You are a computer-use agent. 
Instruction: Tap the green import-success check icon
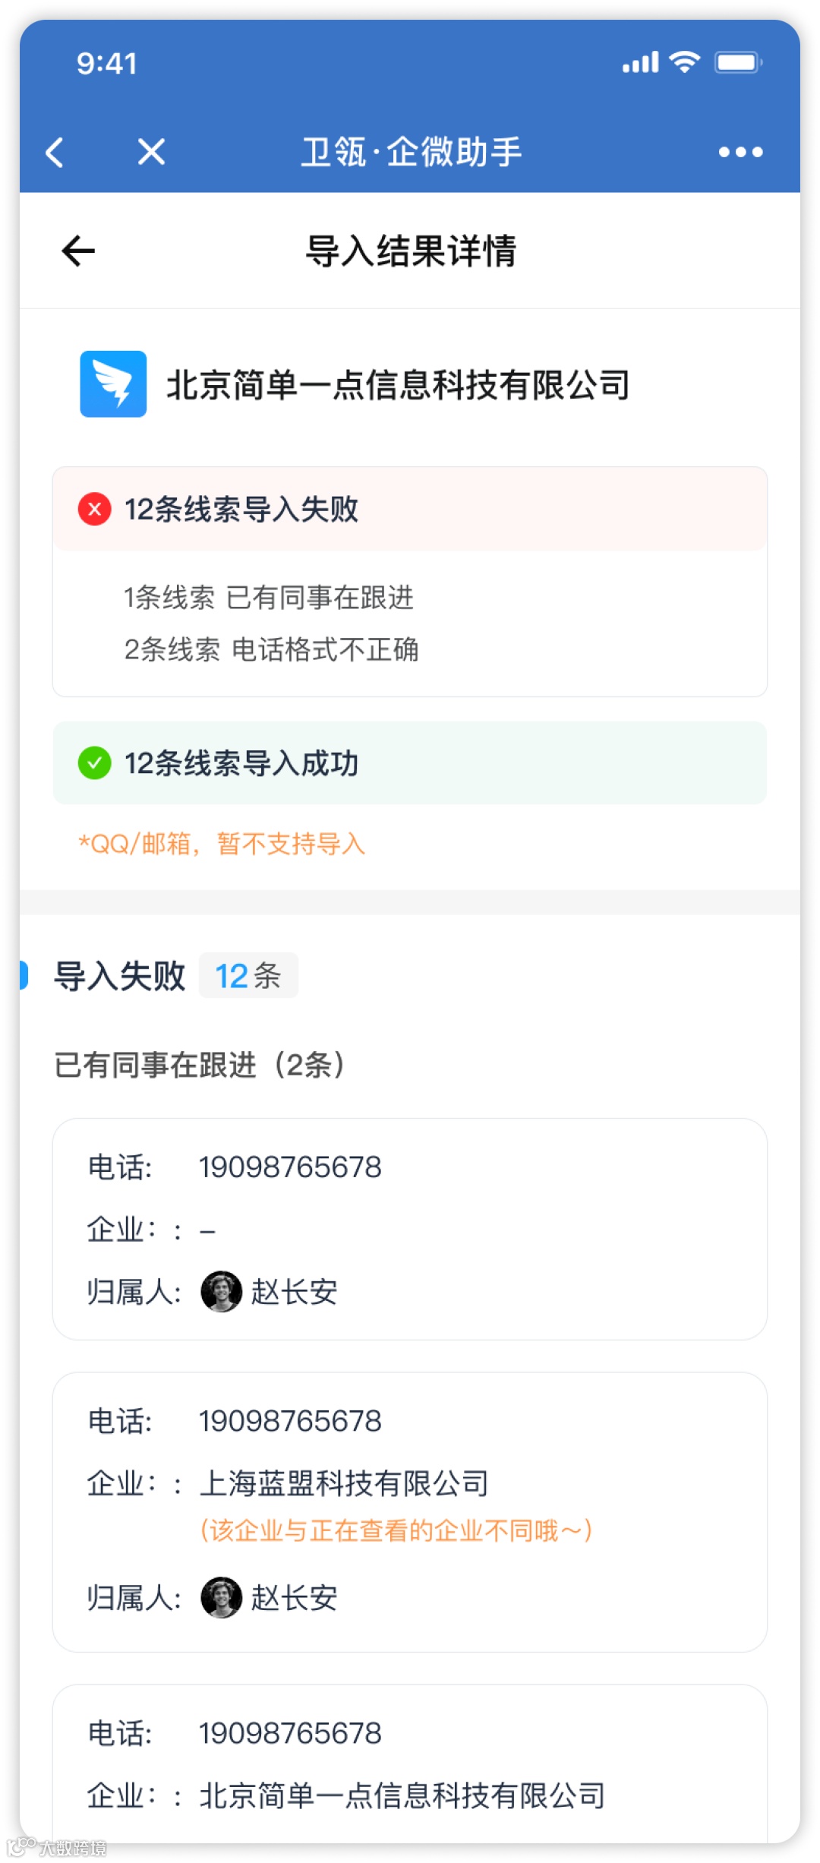pyautogui.click(x=95, y=763)
